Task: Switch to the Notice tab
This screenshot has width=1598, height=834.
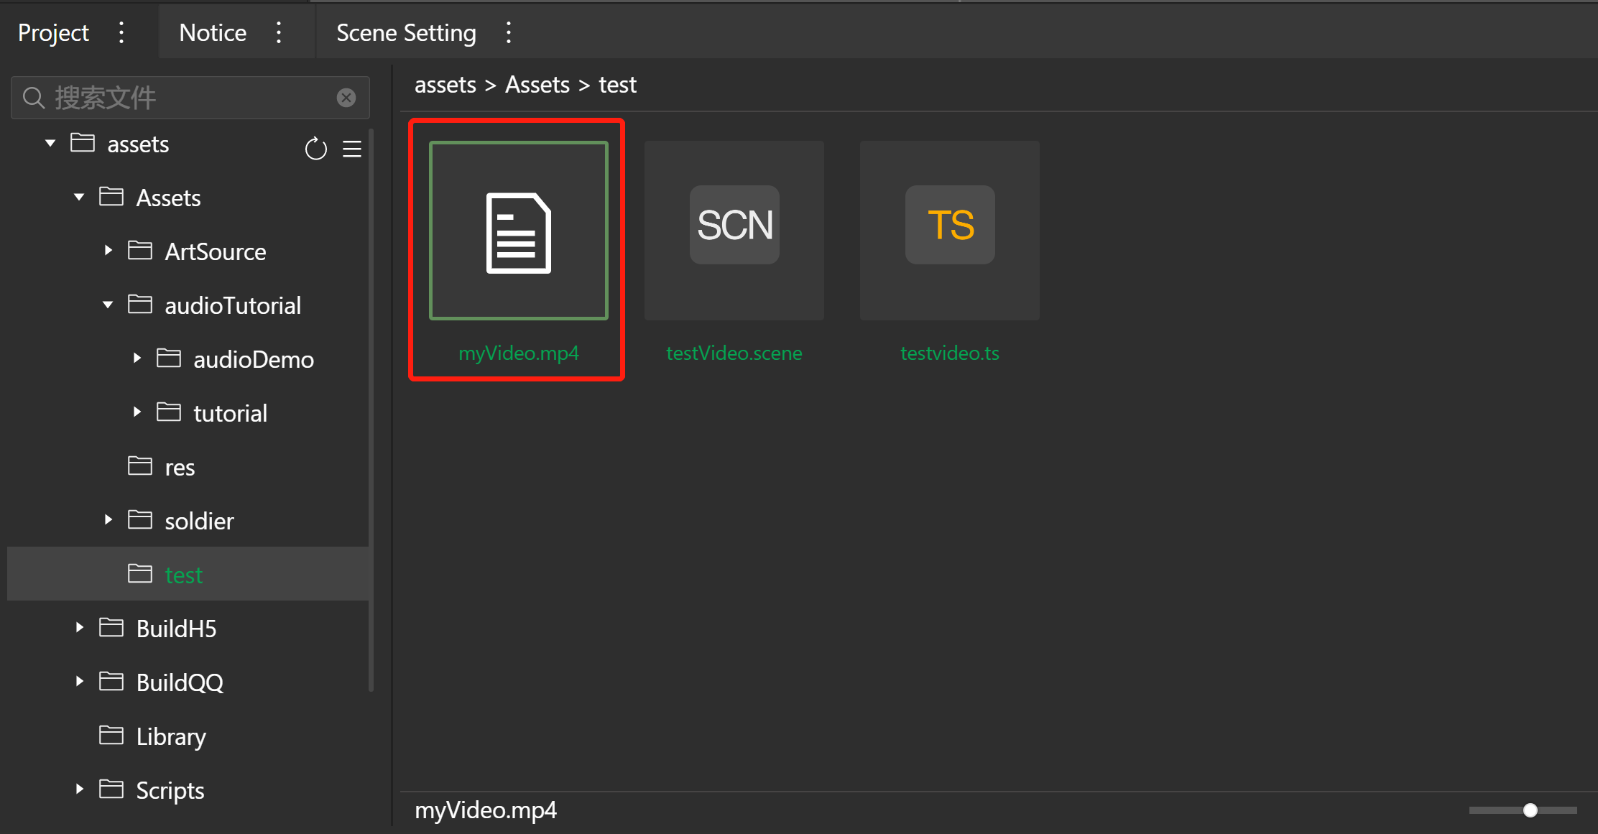Action: 213,32
